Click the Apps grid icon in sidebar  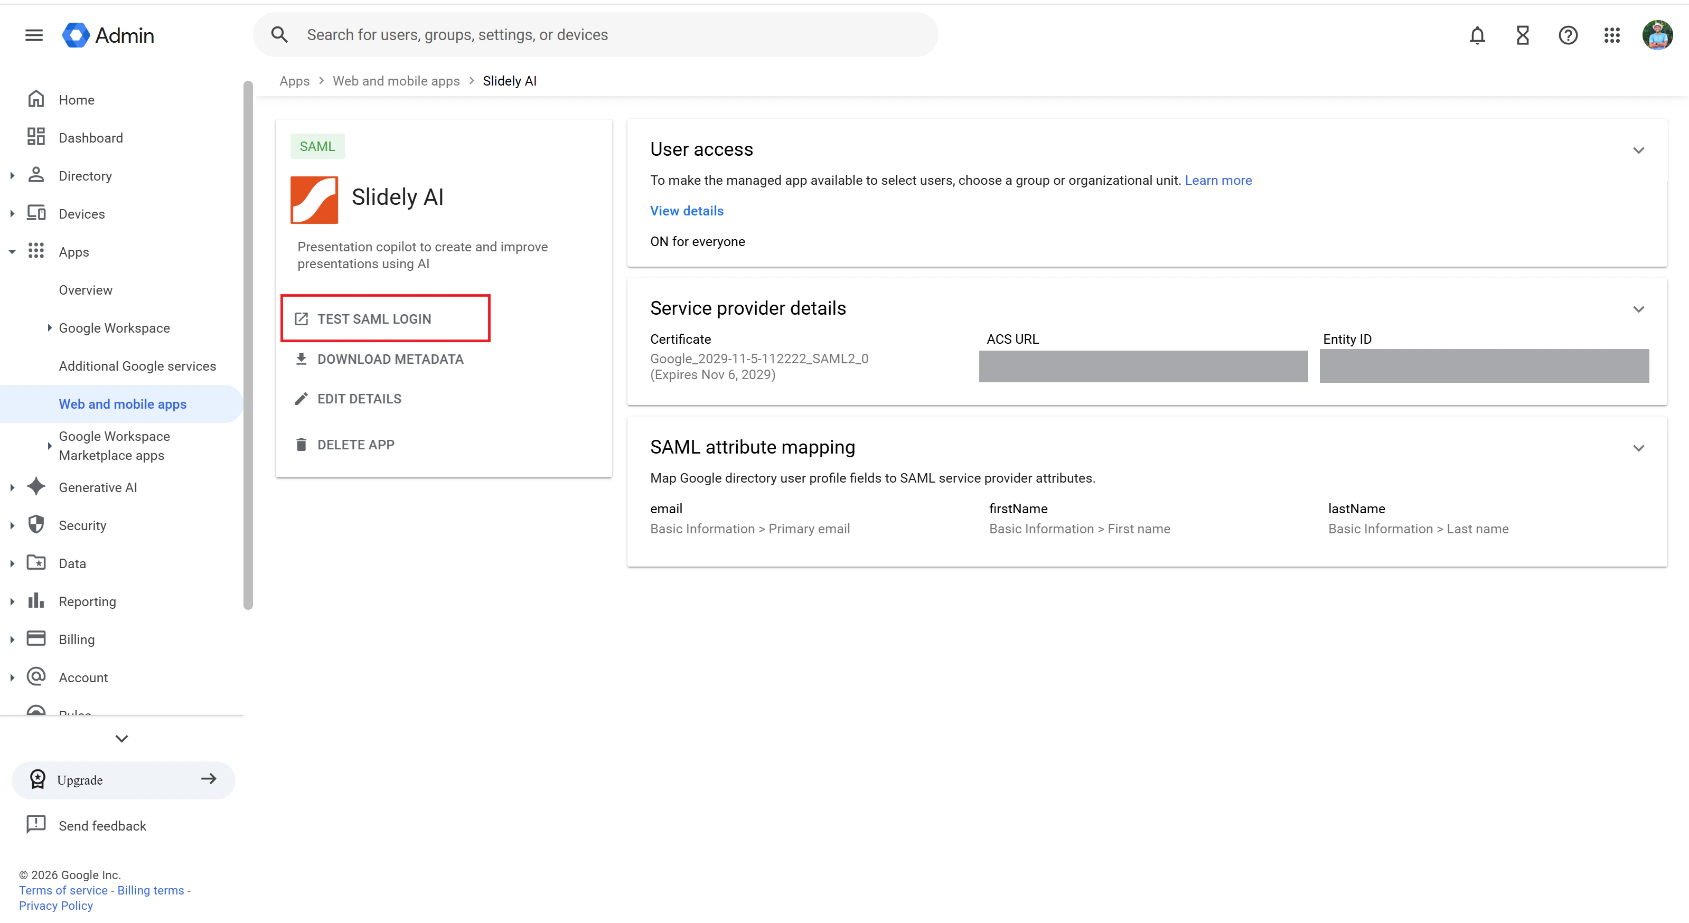coord(36,251)
